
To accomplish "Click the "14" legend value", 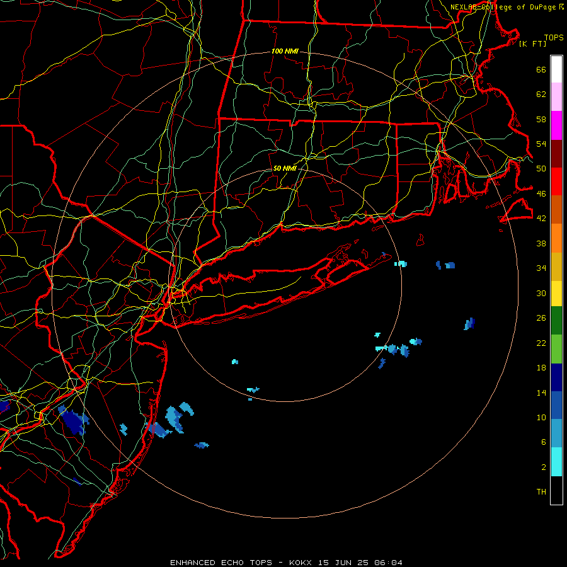I will pyautogui.click(x=541, y=393).
